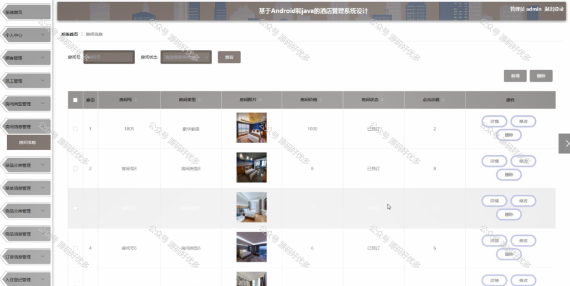Open room 1805 thumbnail image

pos(252,127)
